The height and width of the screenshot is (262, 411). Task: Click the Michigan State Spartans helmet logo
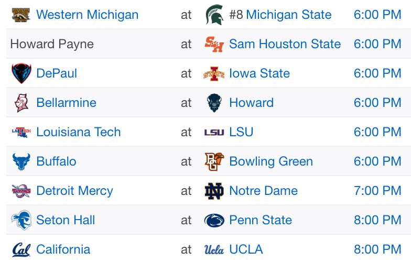click(x=214, y=15)
